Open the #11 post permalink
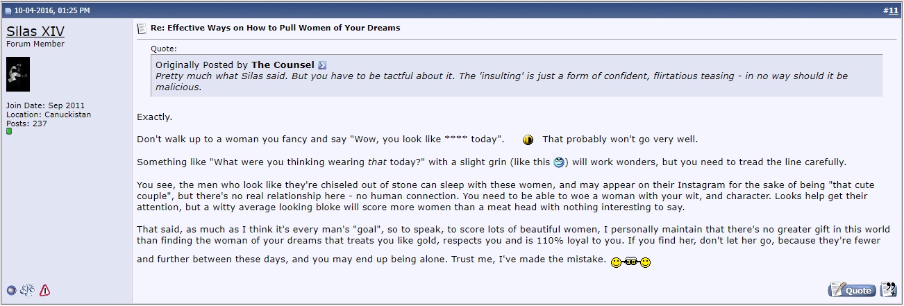The height and width of the screenshot is (306, 904). pyautogui.click(x=893, y=10)
